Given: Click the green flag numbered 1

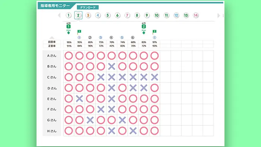Looking at the screenshot, I should pos(79,32).
